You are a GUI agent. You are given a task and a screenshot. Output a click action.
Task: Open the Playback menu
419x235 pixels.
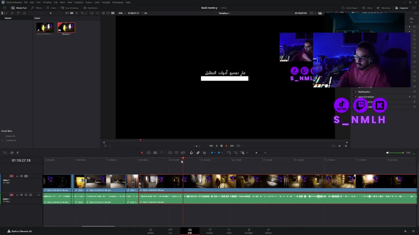click(79, 2)
